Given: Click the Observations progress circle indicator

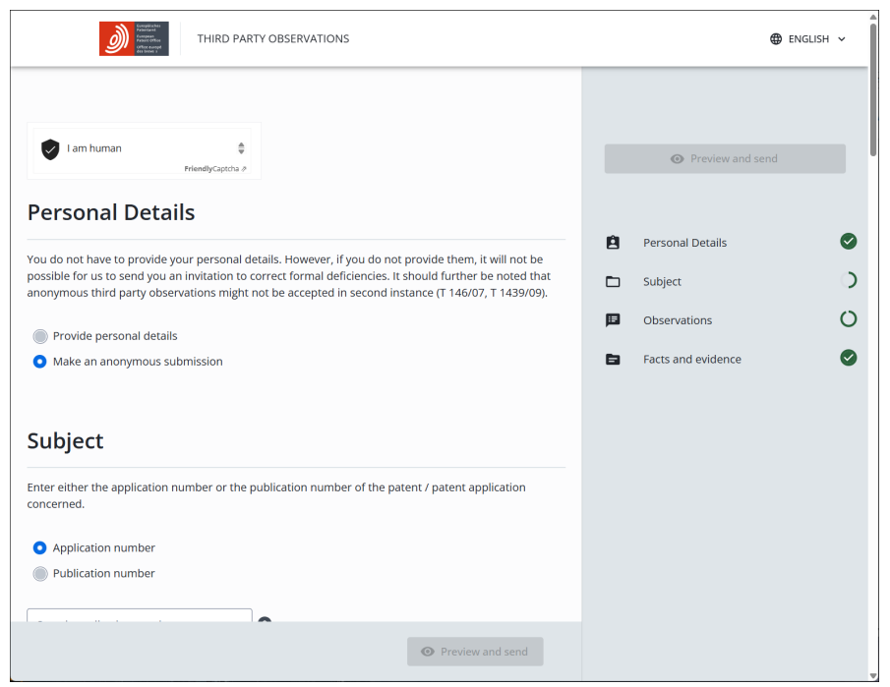Looking at the screenshot, I should coord(848,319).
